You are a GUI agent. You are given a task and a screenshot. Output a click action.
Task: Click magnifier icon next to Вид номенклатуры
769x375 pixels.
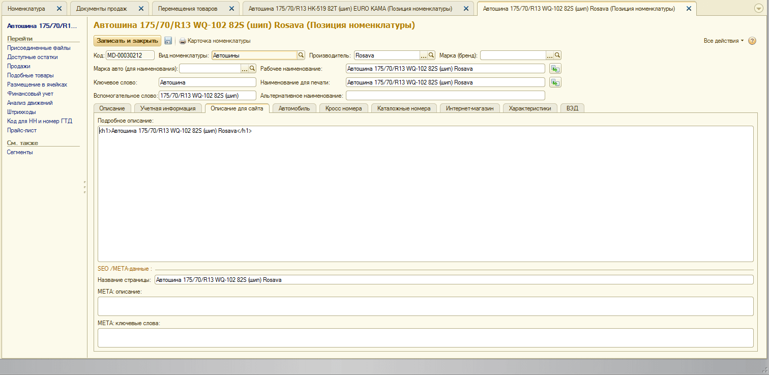[x=301, y=55]
